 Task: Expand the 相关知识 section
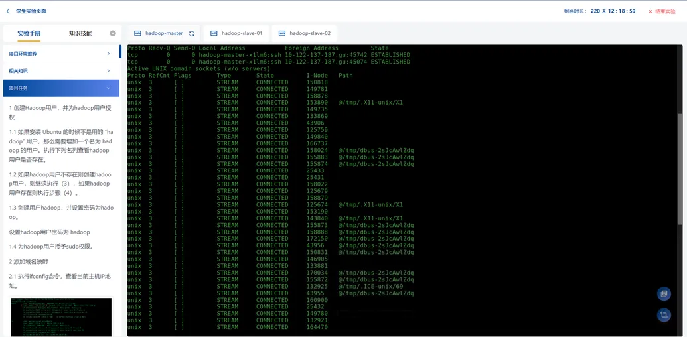61,71
